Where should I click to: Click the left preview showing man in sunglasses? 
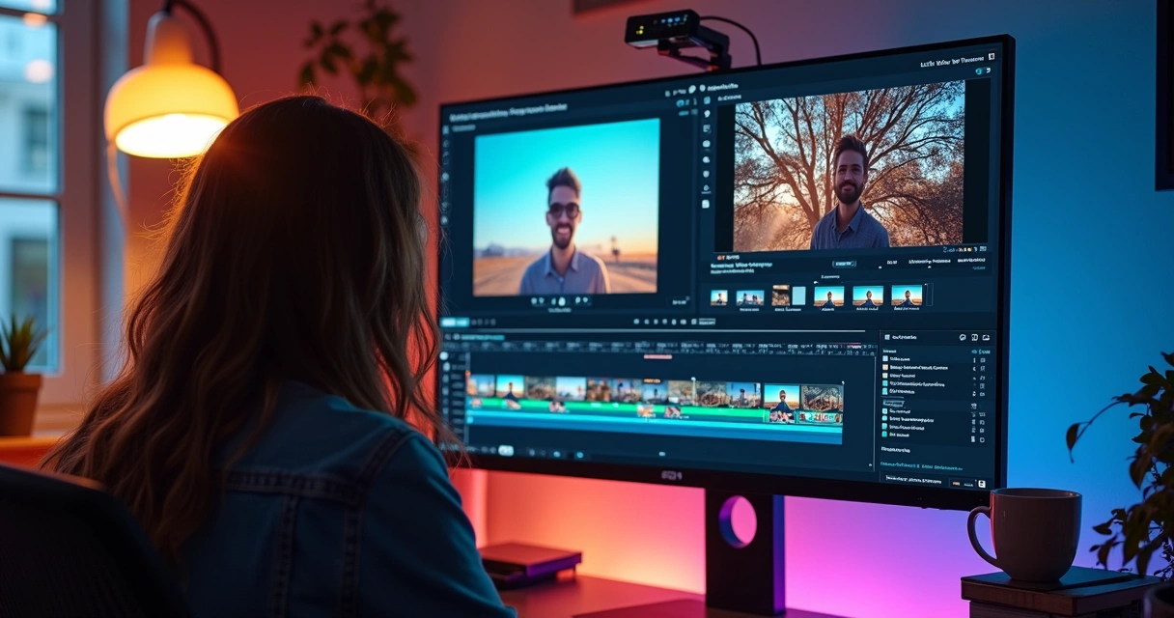566,207
